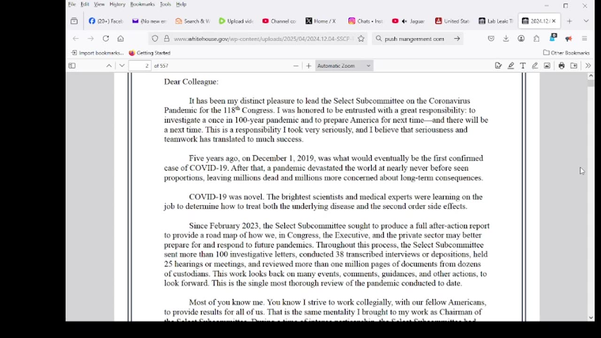Open Other Bookmarks folder

566,53
